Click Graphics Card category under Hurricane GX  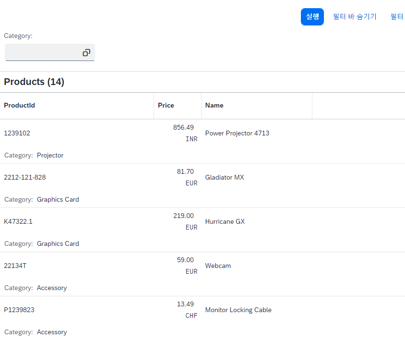(58, 244)
